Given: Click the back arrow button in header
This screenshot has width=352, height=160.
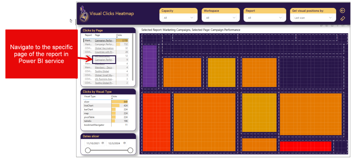Looking at the screenshot, I should coord(342,11).
